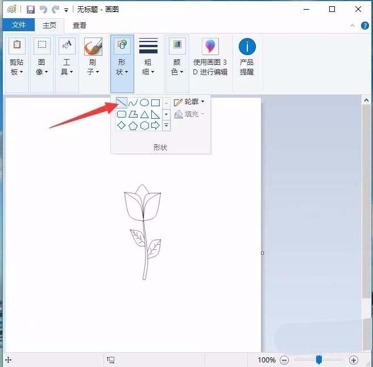The width and height of the screenshot is (373, 367).
Task: Open the 文件 file menu
Action: pos(19,25)
